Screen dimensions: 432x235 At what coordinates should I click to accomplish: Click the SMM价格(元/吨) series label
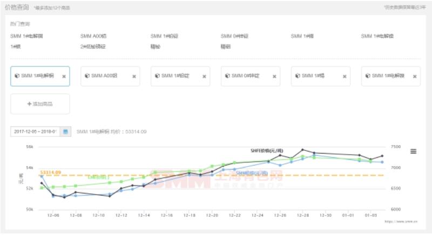[x=252, y=173]
